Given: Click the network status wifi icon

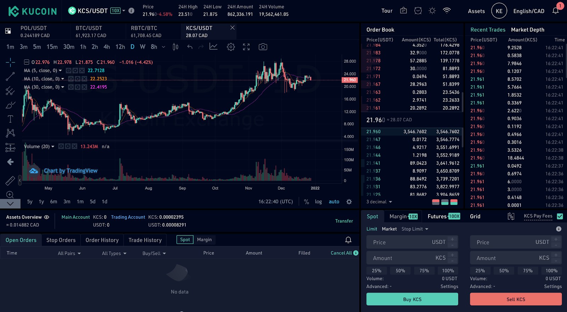Looking at the screenshot, I should pyautogui.click(x=447, y=11).
